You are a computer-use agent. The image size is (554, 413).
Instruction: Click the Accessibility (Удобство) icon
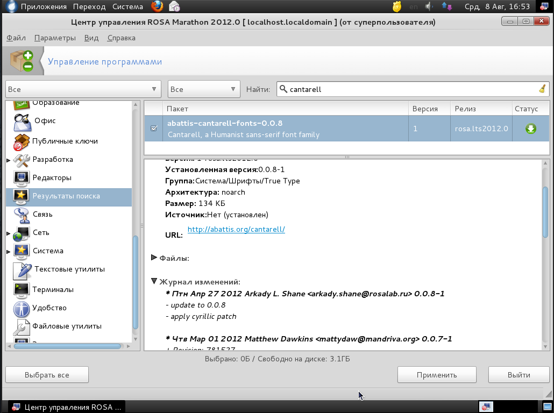[21, 309]
